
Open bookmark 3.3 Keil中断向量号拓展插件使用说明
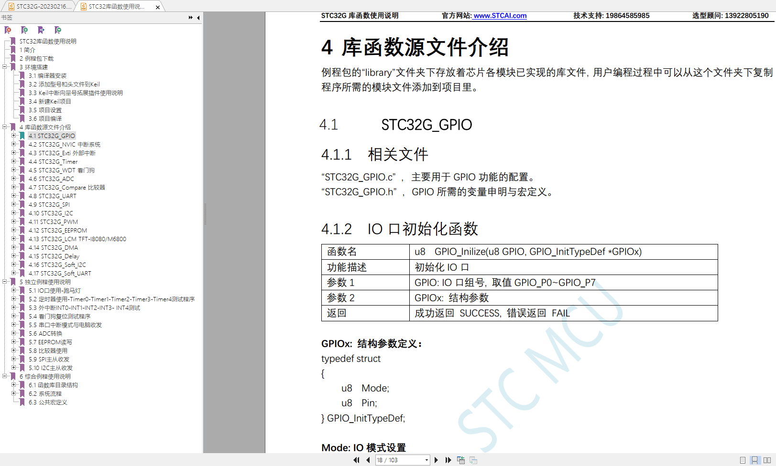(76, 93)
